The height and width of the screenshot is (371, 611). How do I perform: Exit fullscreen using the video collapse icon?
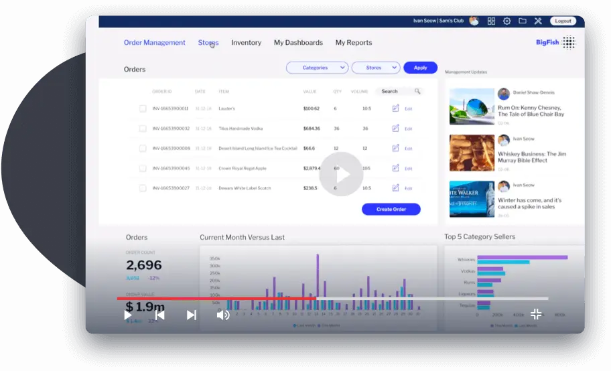(536, 314)
